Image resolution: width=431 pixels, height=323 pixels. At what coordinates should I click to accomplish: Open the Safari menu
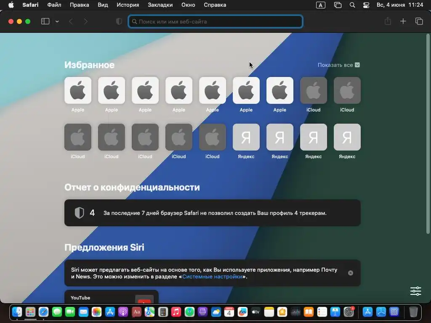(x=30, y=5)
